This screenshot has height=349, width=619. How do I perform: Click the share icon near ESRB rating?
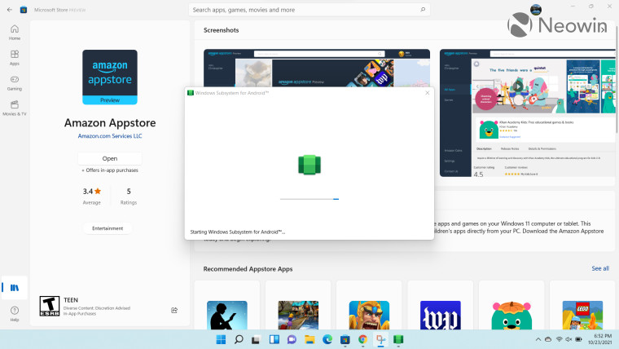[x=174, y=310]
